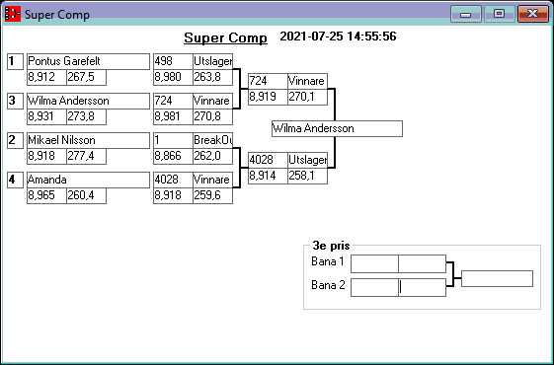Click the 270,1 speed field in semifinal
The image size is (554, 365).
click(307, 97)
